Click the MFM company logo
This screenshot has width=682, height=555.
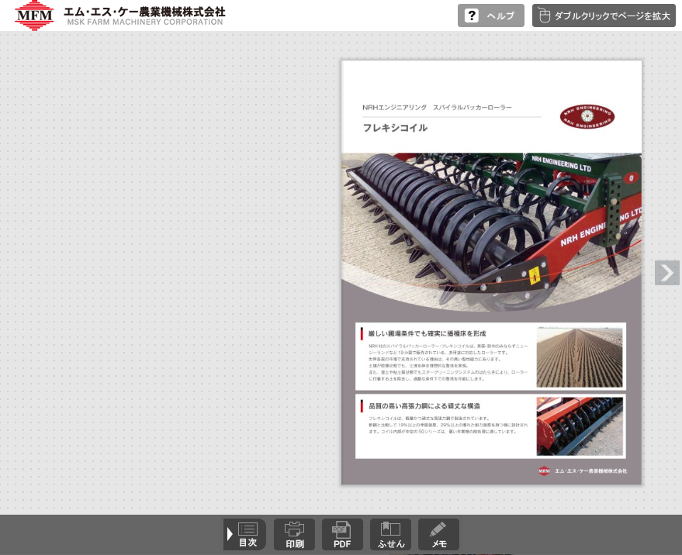point(34,16)
